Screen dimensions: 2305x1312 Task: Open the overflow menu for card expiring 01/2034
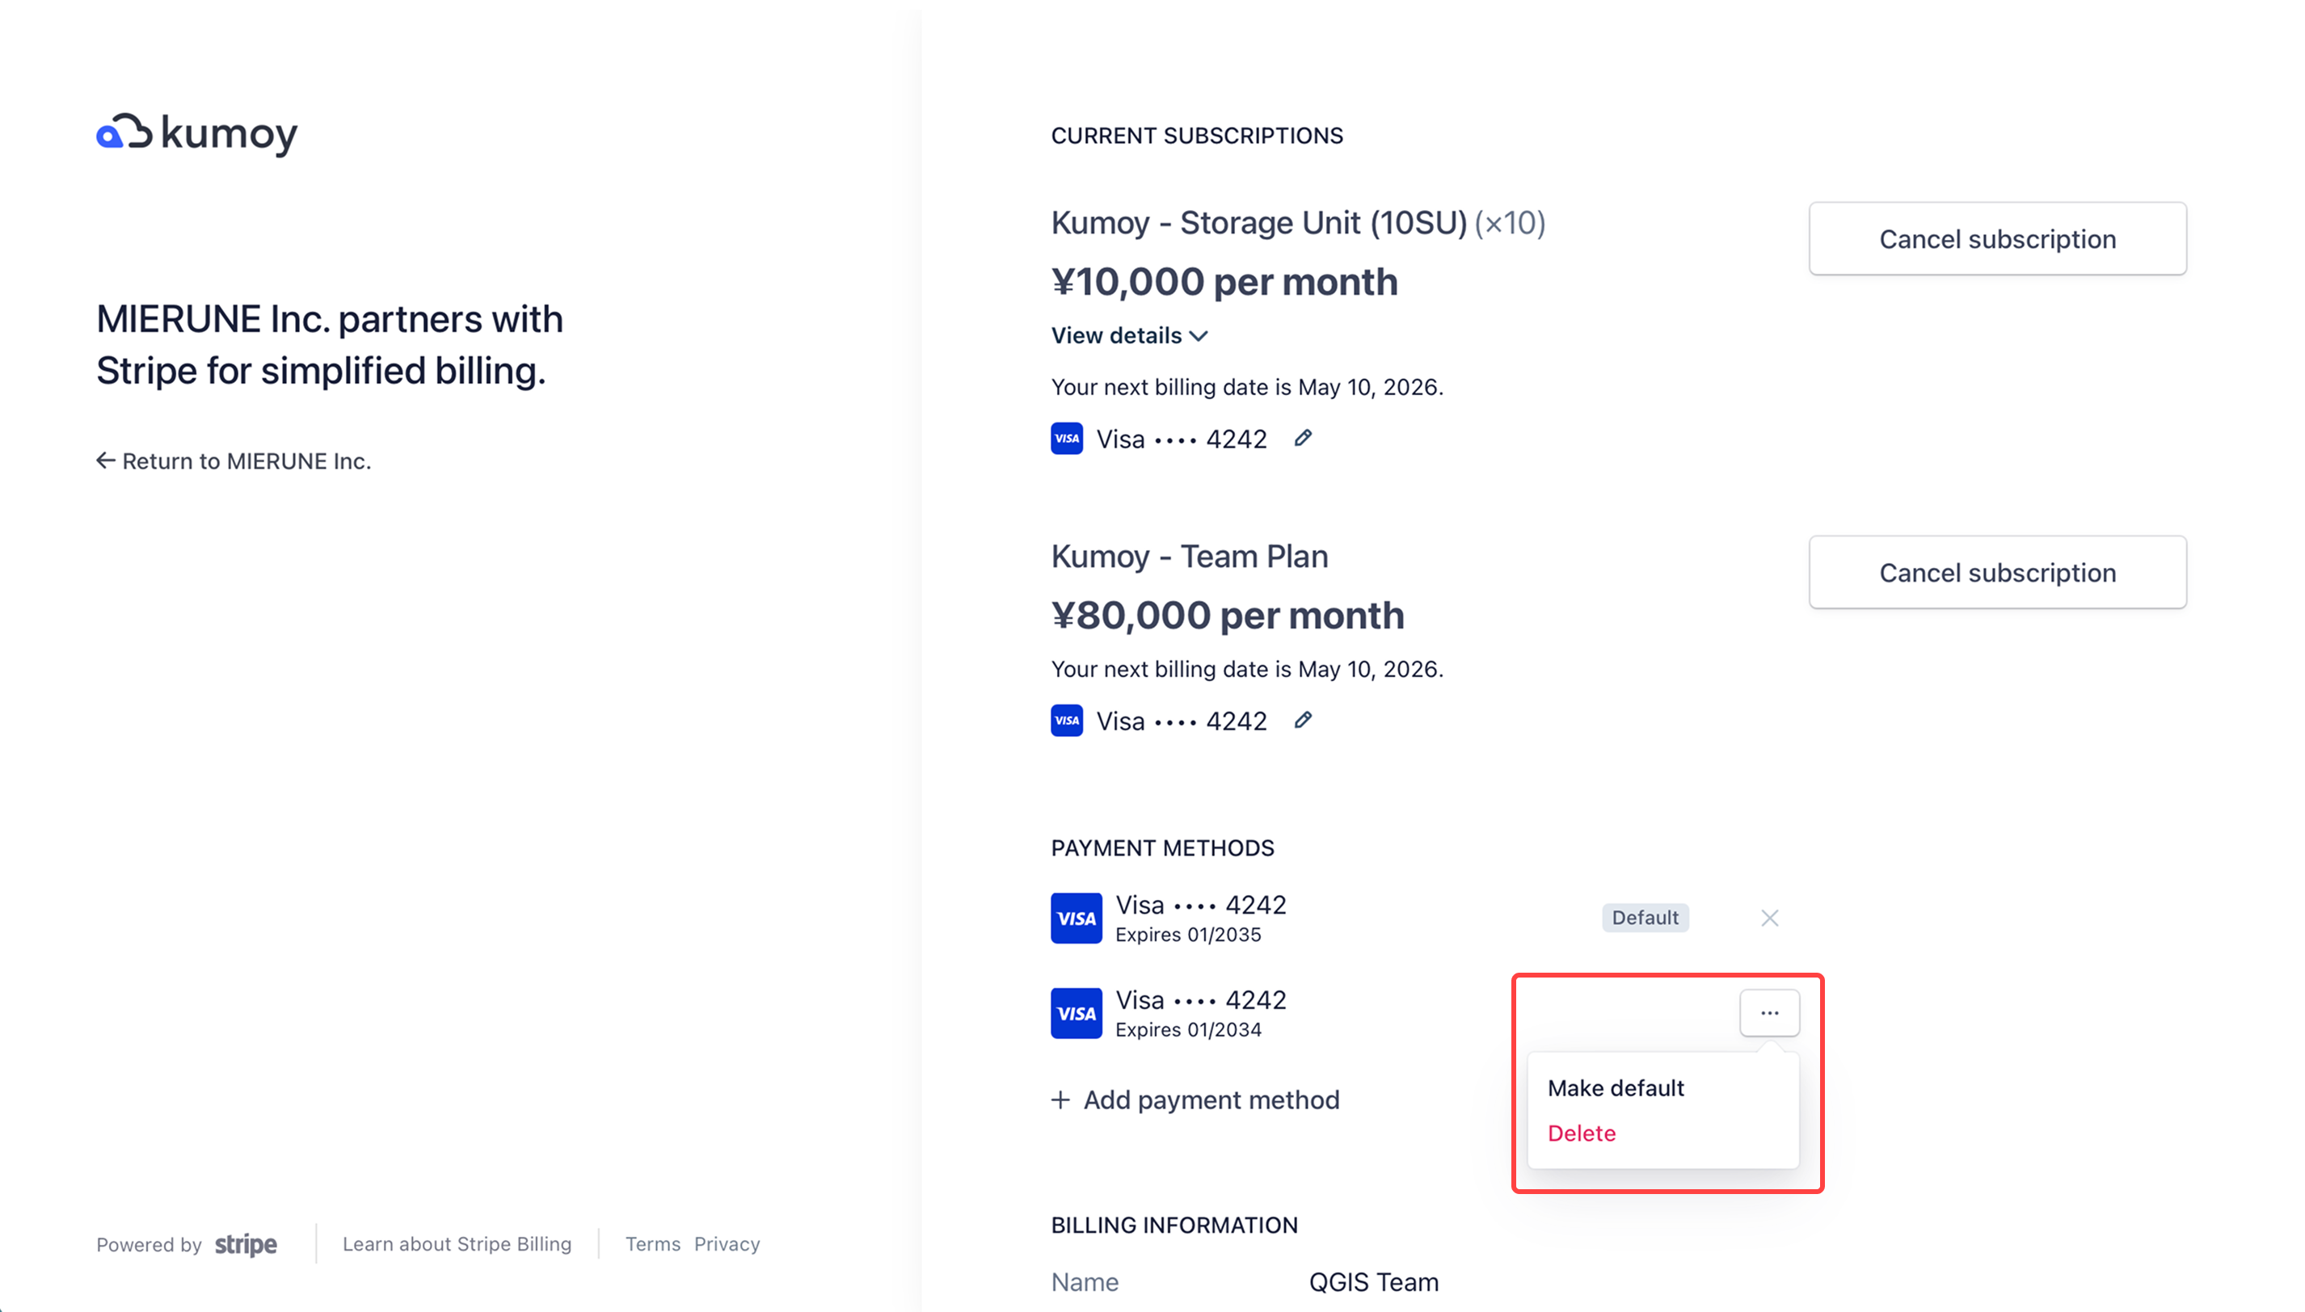[x=1768, y=1012]
